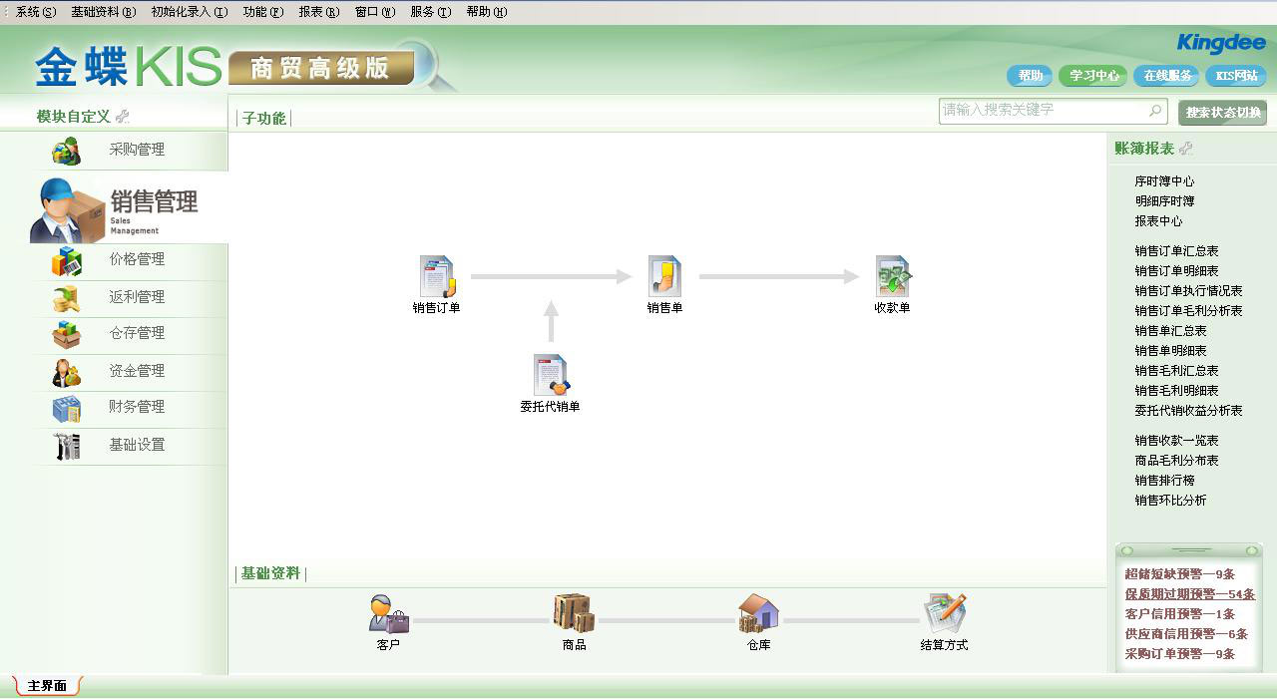The height and width of the screenshot is (699, 1277).
Task: Click the 销售管理 module worker icon
Action: point(68,210)
